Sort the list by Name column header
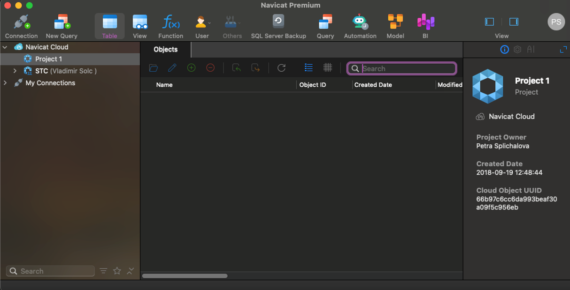The height and width of the screenshot is (290, 570). pos(164,85)
